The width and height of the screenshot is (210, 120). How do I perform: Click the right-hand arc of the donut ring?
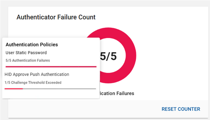[x=132, y=56]
